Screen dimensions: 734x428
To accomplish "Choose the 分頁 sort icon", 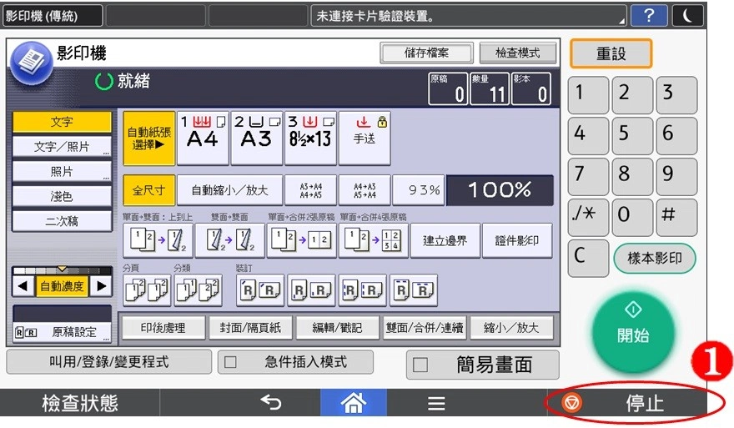I will [x=147, y=290].
